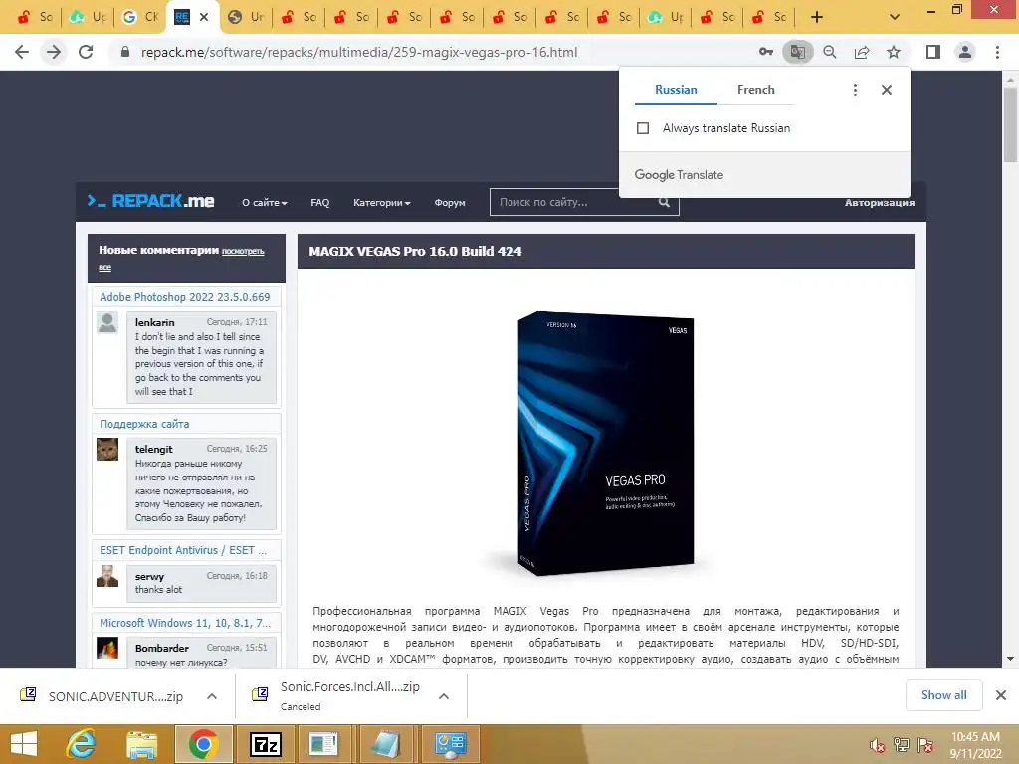Go back to the previous page
Image resolution: width=1019 pixels, height=764 pixels.
click(22, 52)
